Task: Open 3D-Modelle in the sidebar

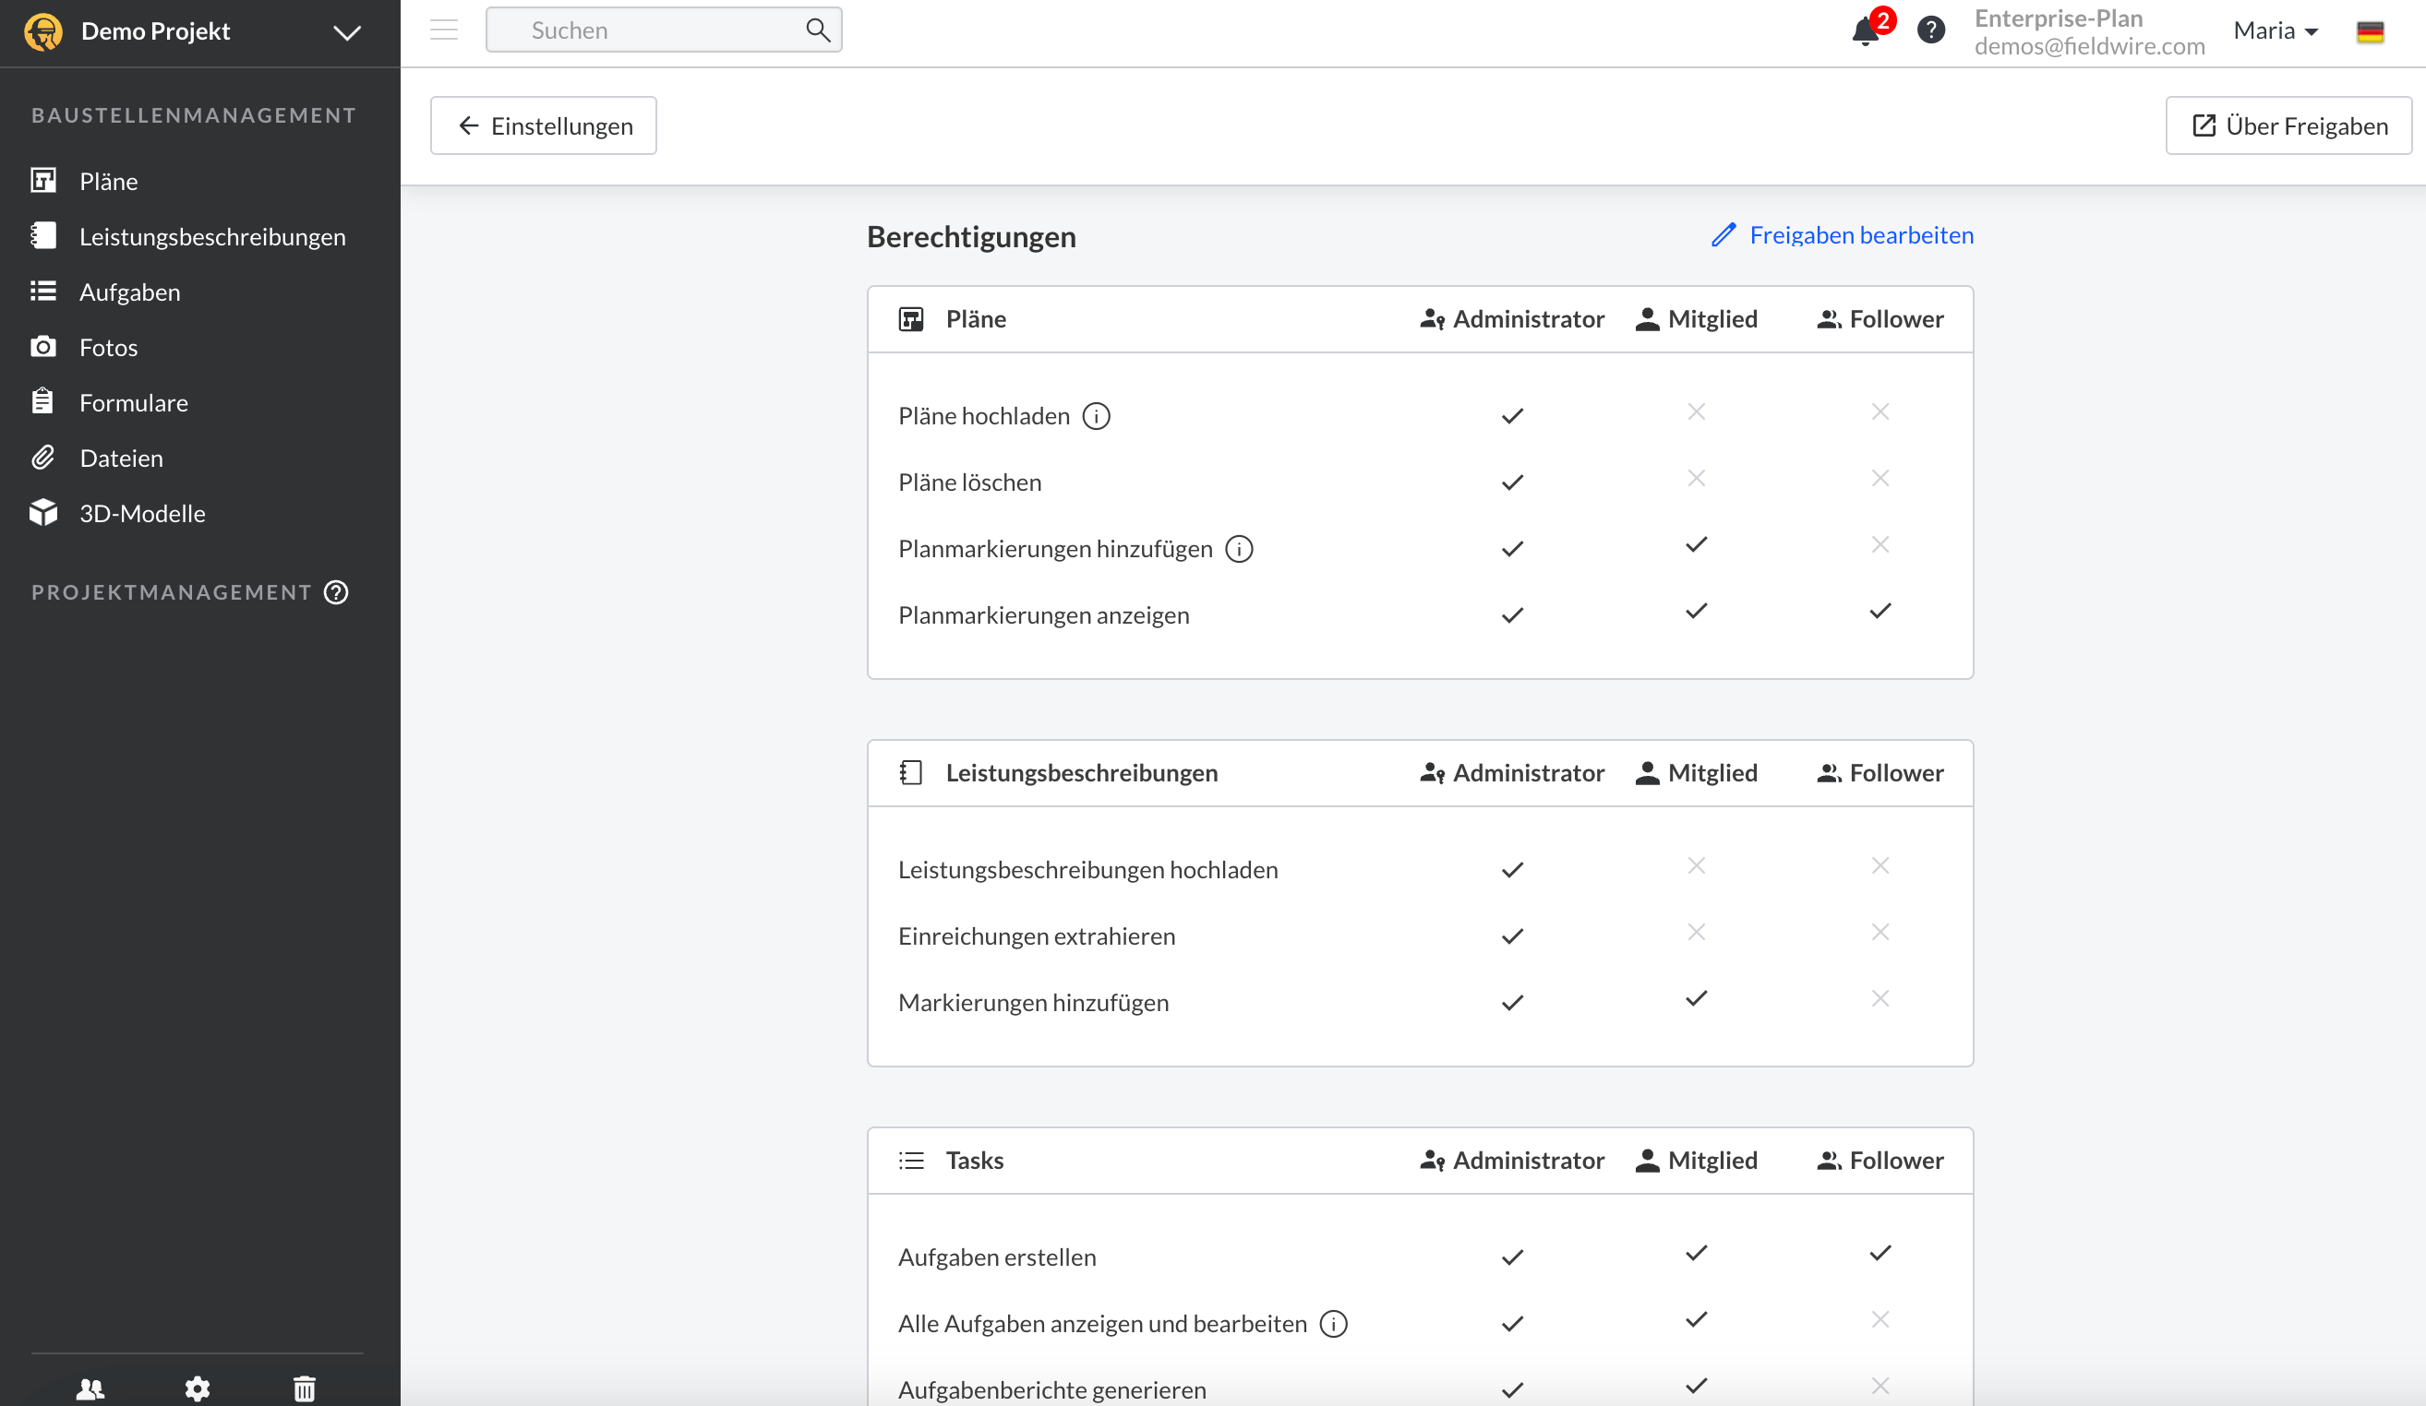Action: [142, 513]
